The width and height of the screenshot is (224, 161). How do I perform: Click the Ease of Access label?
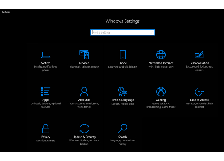pyautogui.click(x=199, y=100)
